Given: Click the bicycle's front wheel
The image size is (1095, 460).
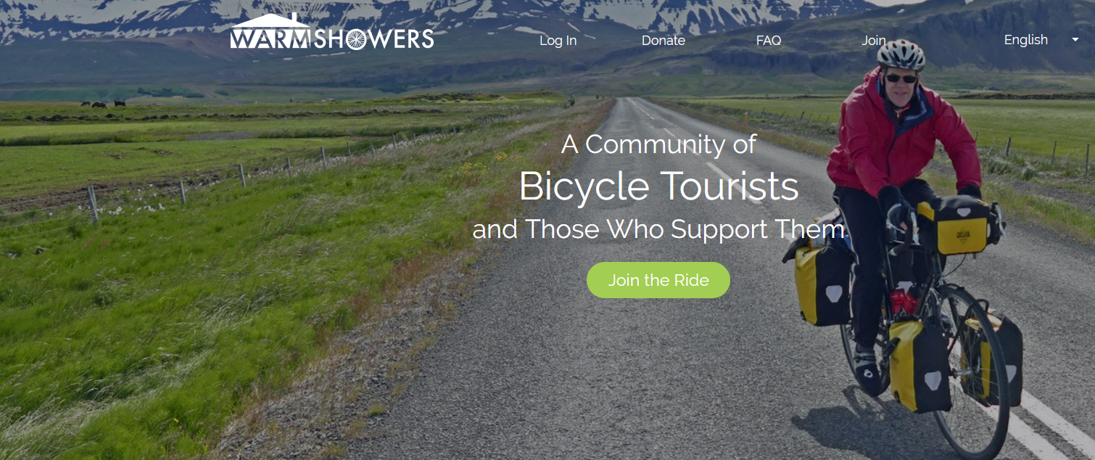Looking at the screenshot, I should click(970, 372).
